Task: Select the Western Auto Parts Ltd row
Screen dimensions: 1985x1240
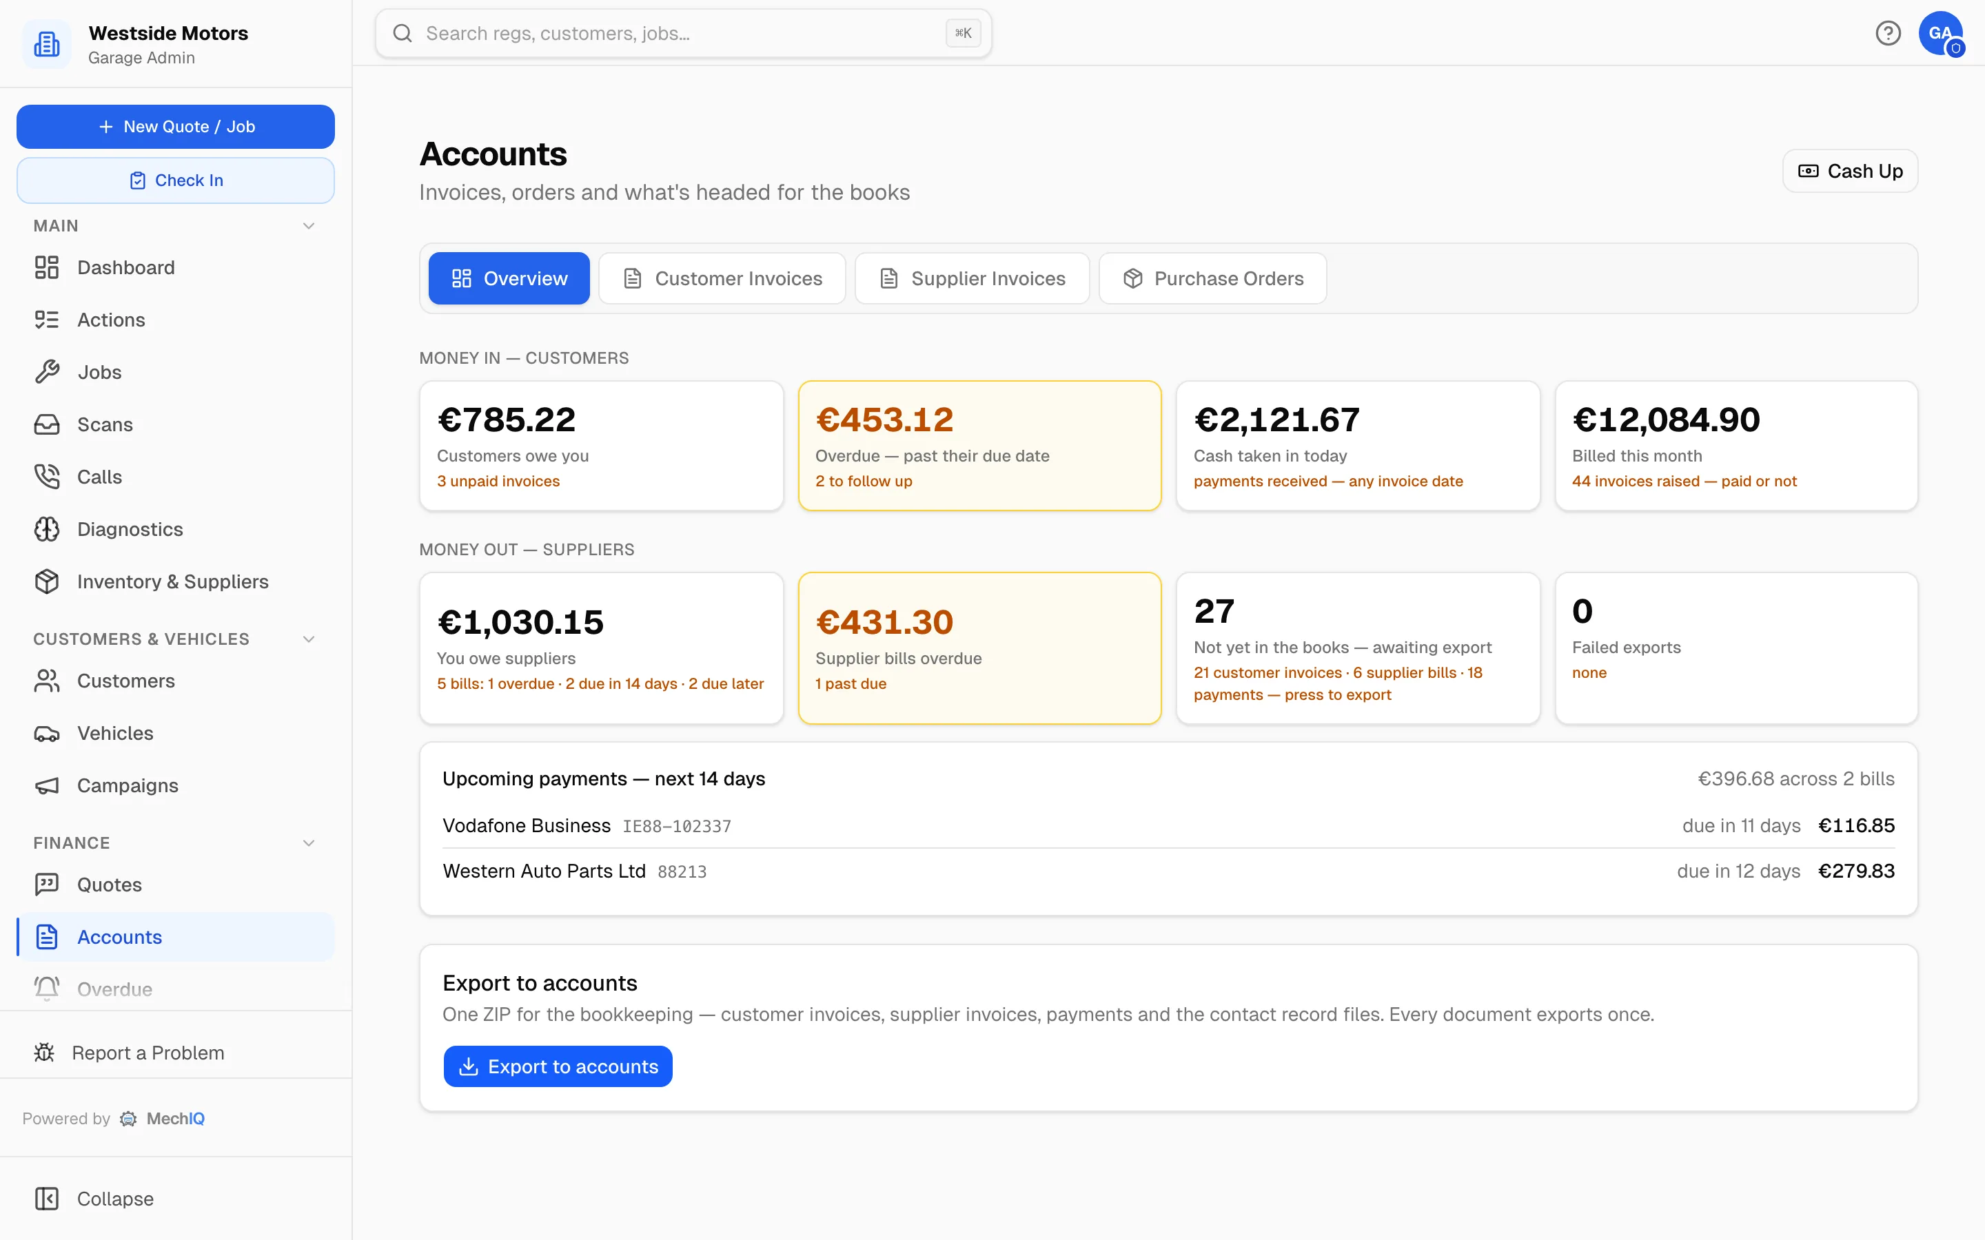Action: pos(1168,871)
